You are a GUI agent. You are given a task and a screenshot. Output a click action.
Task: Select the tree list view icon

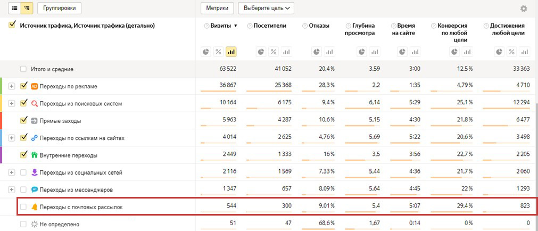(27, 8)
